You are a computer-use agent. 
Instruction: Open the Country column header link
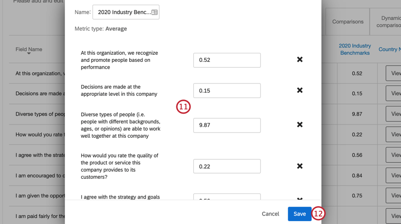(390, 50)
